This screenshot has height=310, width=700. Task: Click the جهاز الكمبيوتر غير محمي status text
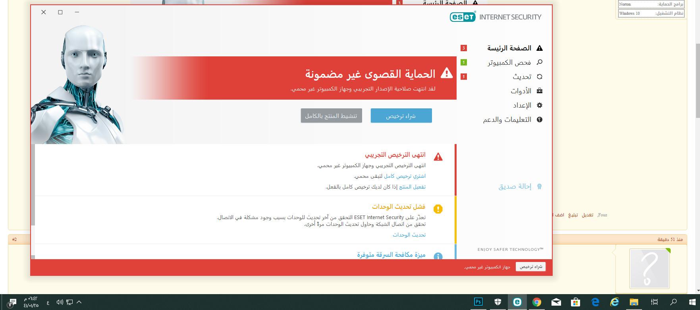(x=487, y=267)
